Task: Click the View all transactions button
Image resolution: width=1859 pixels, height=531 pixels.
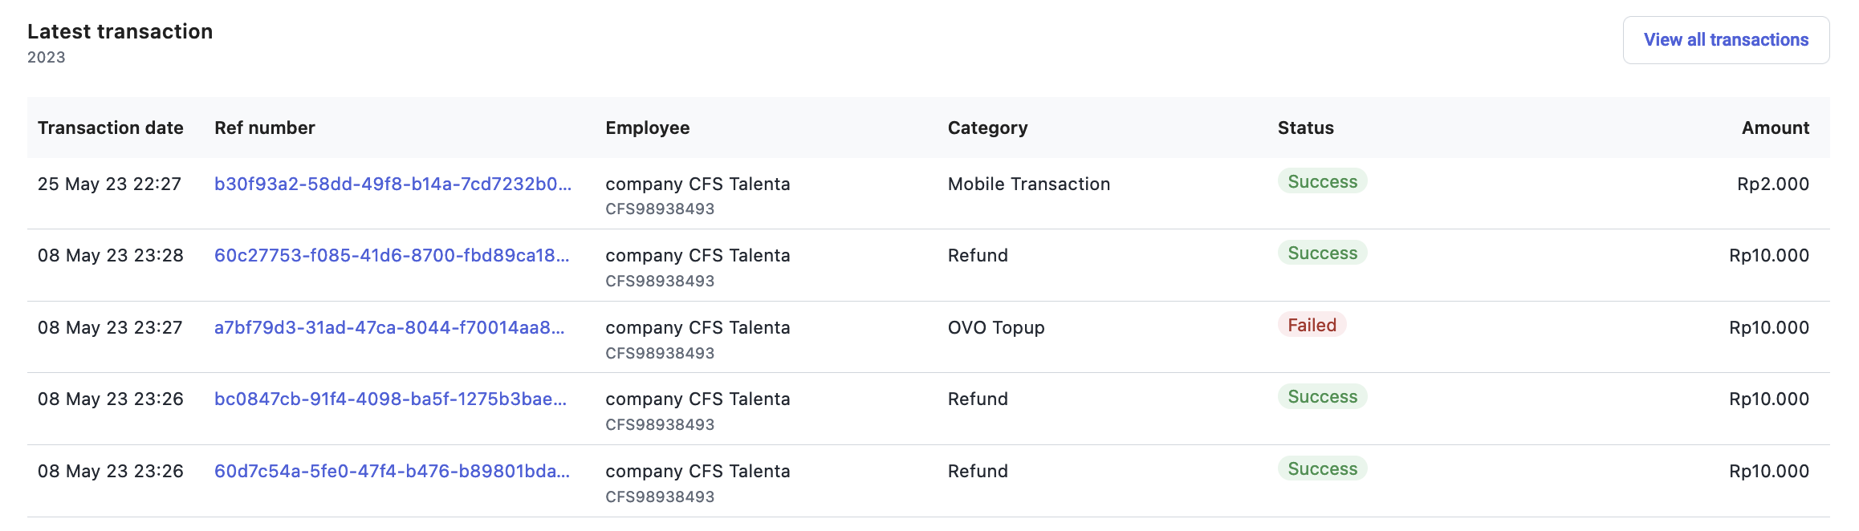Action: pos(1726,40)
